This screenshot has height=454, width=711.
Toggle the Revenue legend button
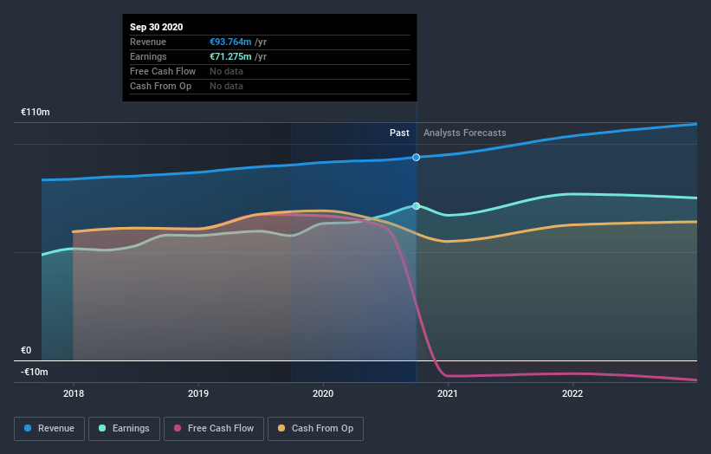49,429
